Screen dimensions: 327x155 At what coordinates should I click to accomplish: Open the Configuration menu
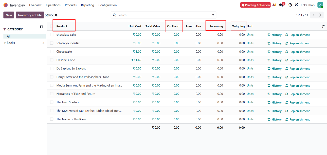point(107,5)
